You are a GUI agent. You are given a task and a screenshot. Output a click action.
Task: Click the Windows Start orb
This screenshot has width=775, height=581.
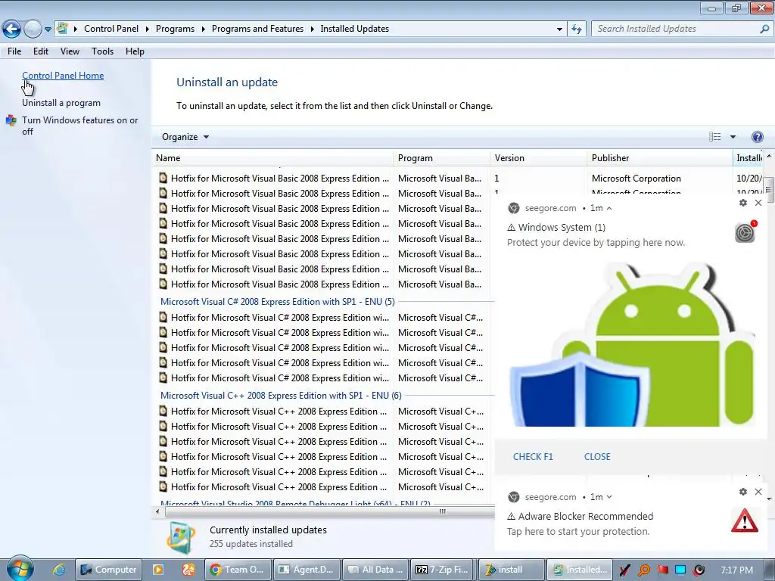tap(19, 569)
